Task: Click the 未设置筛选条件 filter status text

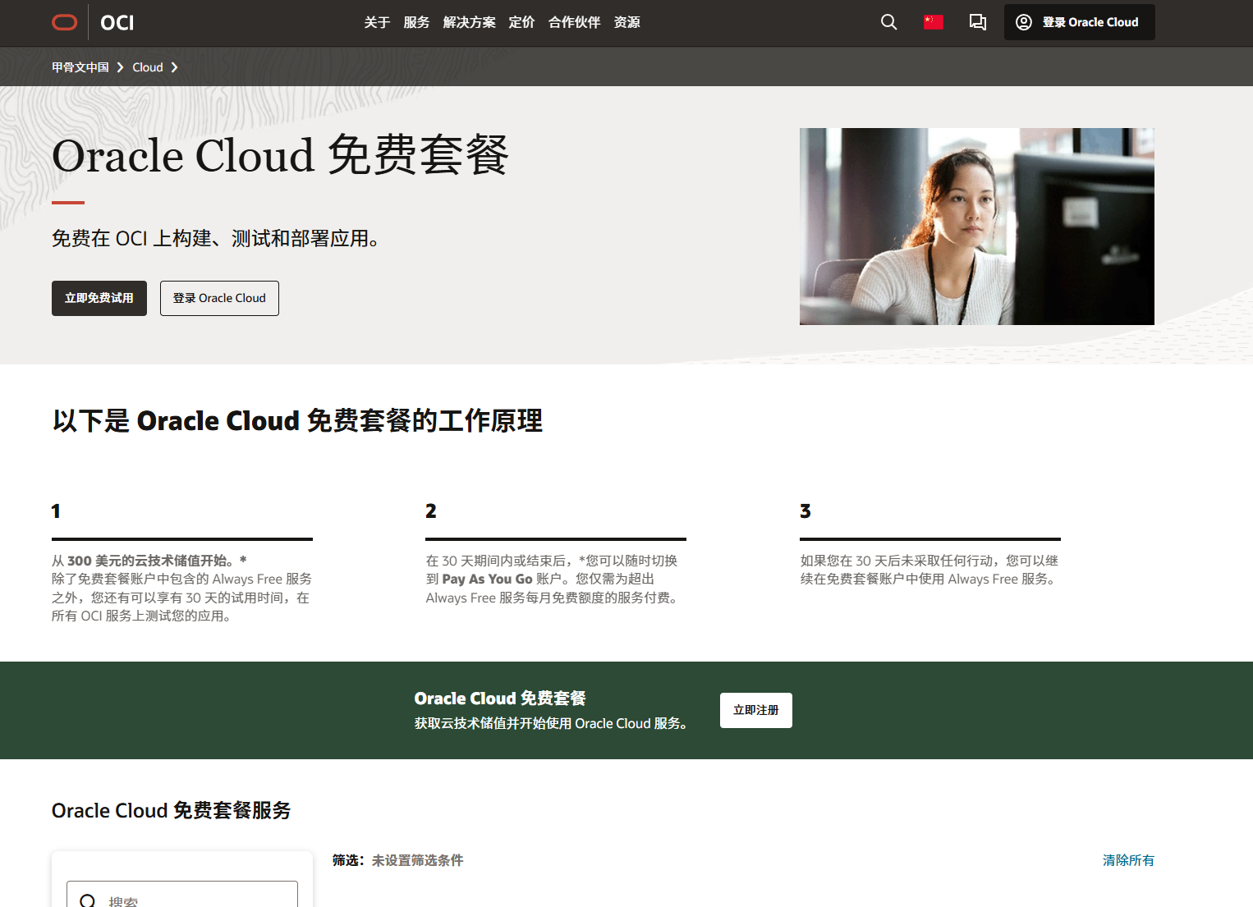Action: click(417, 860)
